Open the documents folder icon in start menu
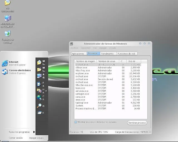This screenshot has height=142, width=178. tap(39, 62)
